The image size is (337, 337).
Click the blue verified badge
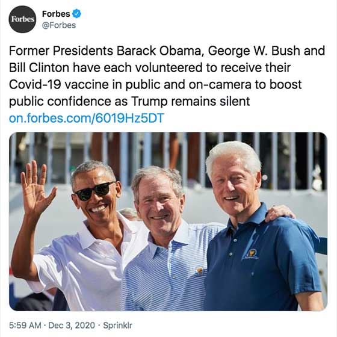pyautogui.click(x=77, y=14)
